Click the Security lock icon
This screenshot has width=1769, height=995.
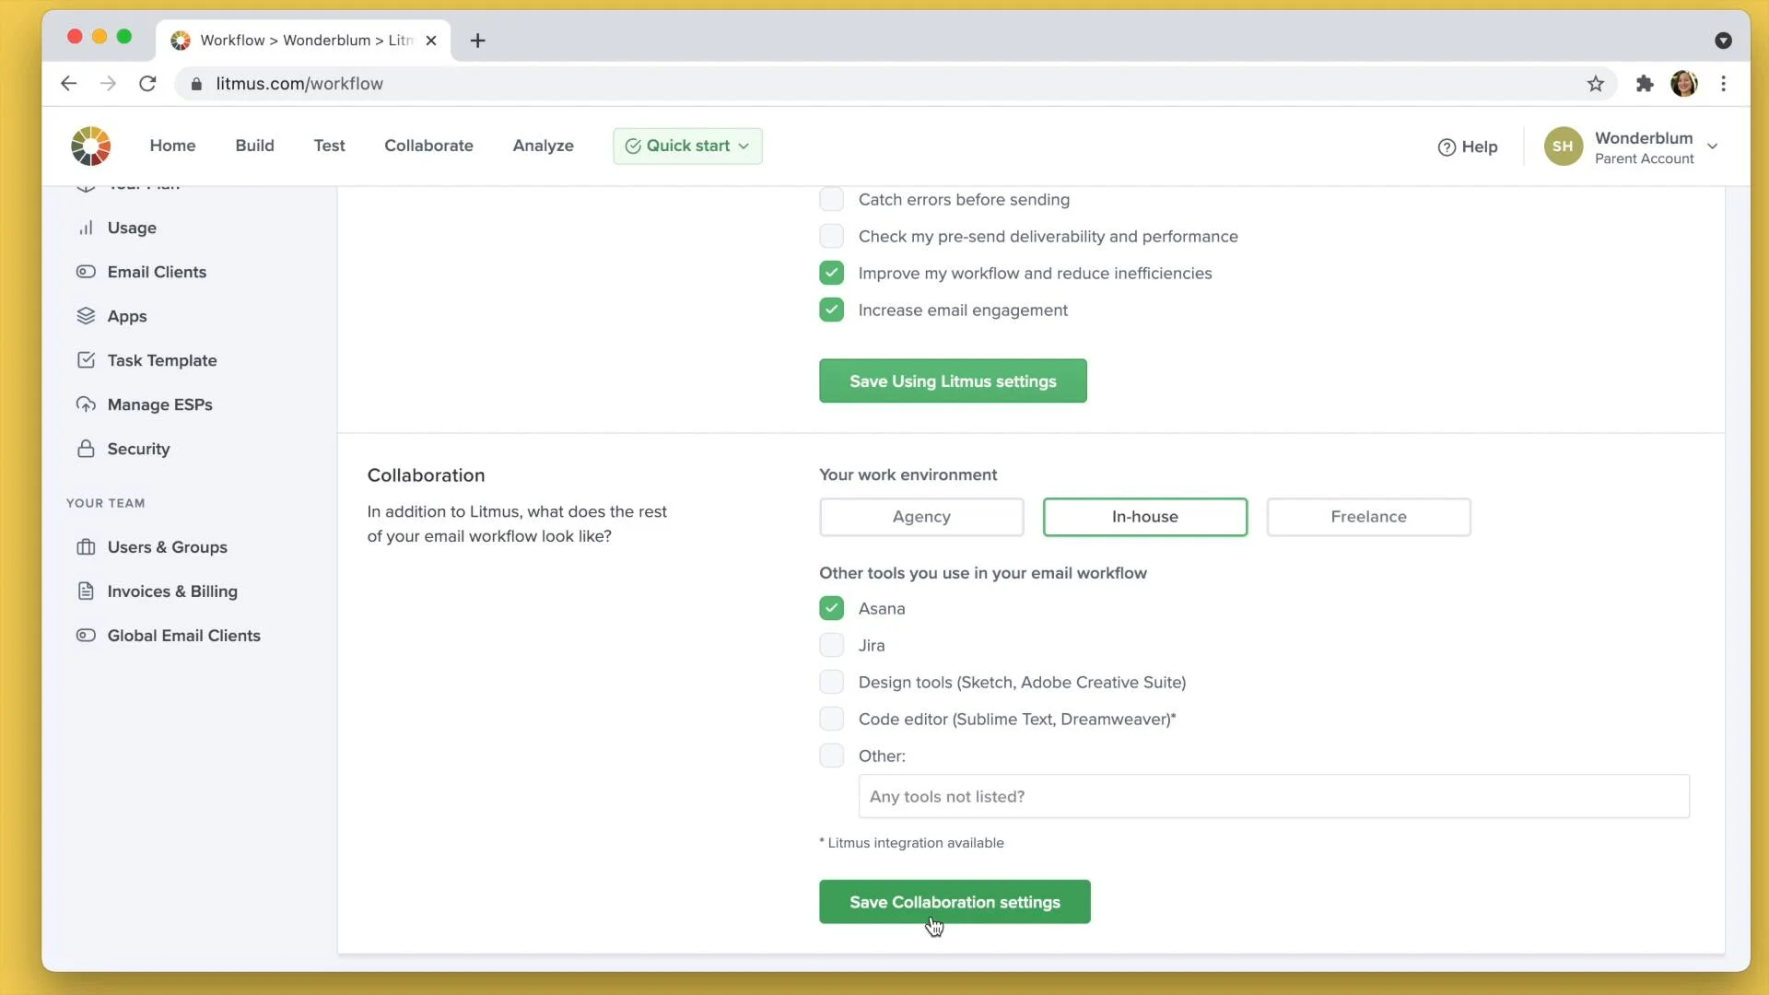coord(86,449)
